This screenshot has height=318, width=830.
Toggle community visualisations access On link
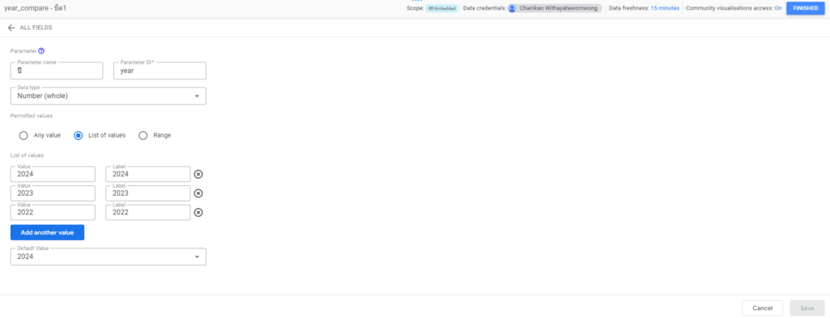coord(778,8)
